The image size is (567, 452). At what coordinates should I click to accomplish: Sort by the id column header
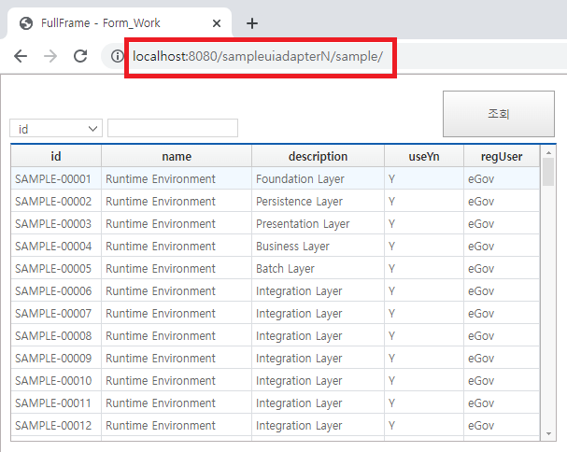coord(56,157)
